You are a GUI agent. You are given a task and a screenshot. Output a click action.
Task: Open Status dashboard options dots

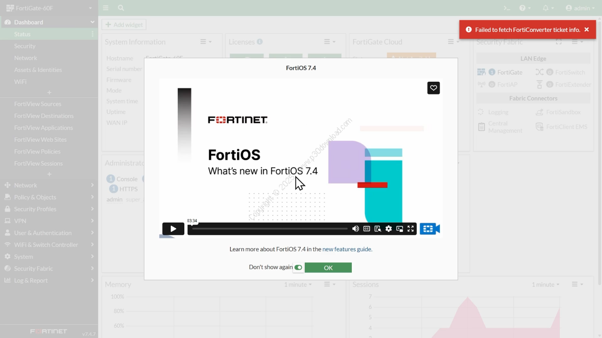point(92,34)
